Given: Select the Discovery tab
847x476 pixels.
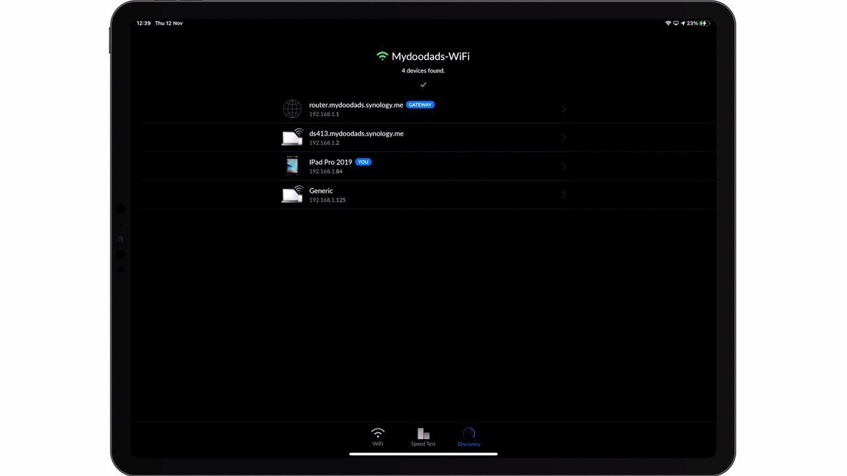Looking at the screenshot, I should [468, 436].
